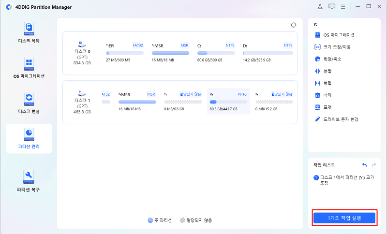Open the hamburger menu in title bar

click(x=343, y=7)
